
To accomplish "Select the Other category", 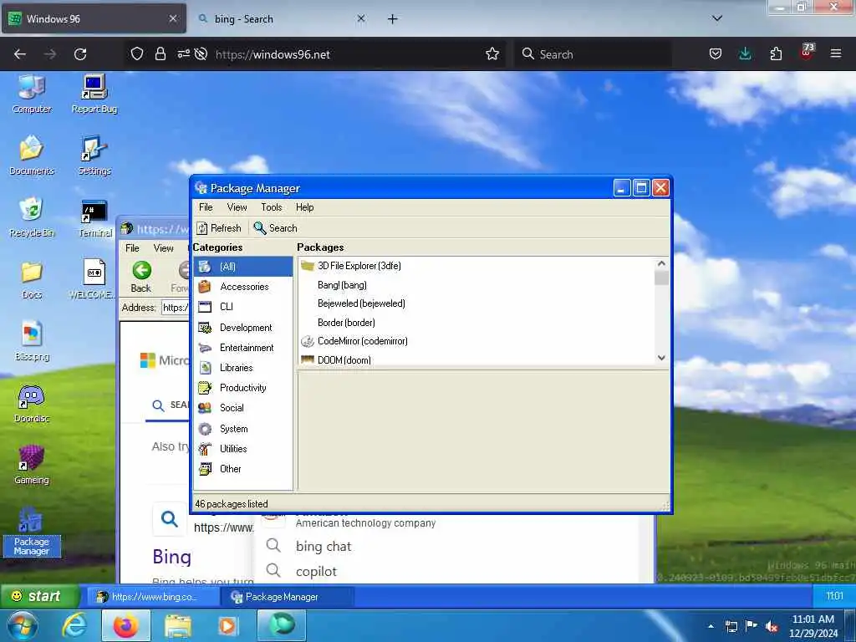I will [243, 469].
